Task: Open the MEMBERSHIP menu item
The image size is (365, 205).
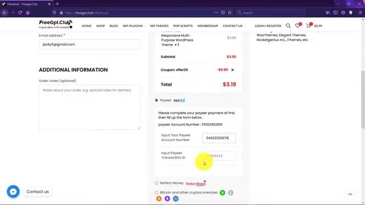Action: pyautogui.click(x=208, y=26)
